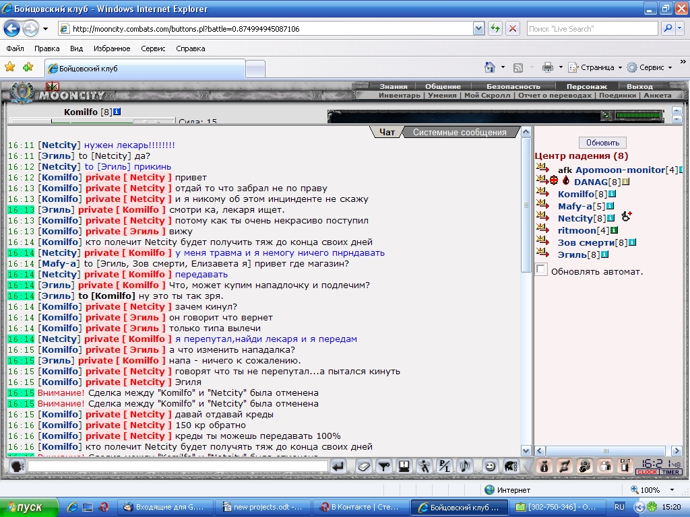This screenshot has height=517, width=690.
Task: Click the Live Search input box
Action: pos(592,28)
